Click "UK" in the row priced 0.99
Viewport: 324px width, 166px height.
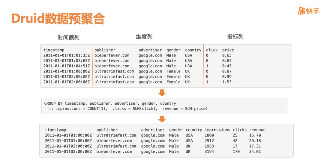coord(187,77)
